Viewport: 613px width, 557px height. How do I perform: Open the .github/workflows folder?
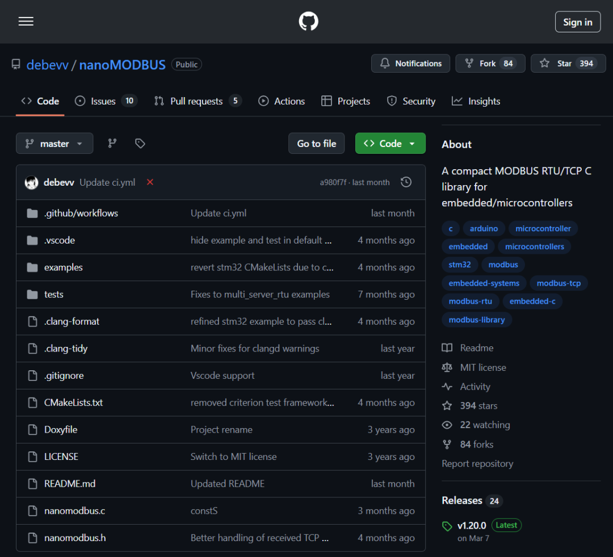[81, 213]
